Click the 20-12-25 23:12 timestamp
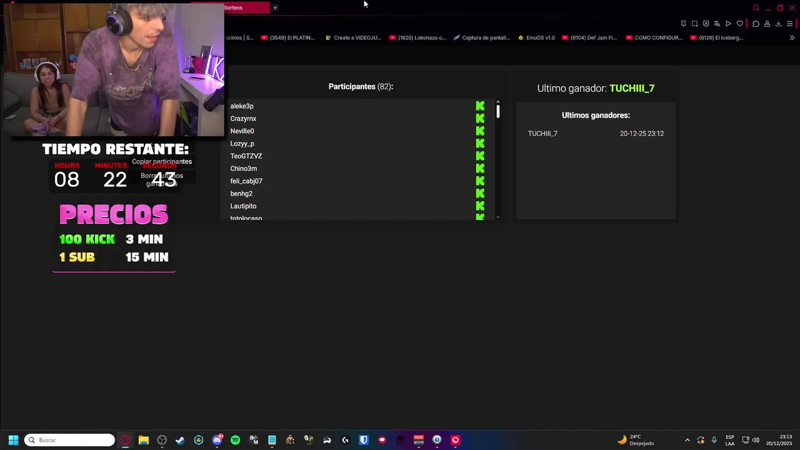Screen dimensions: 800x450 point(642,134)
